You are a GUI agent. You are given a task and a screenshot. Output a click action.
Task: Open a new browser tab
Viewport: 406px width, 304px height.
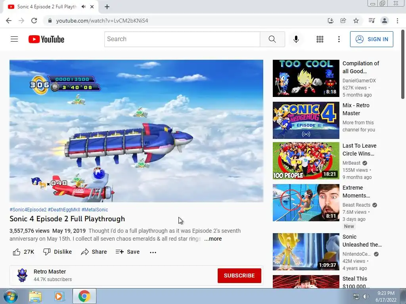[x=107, y=7]
